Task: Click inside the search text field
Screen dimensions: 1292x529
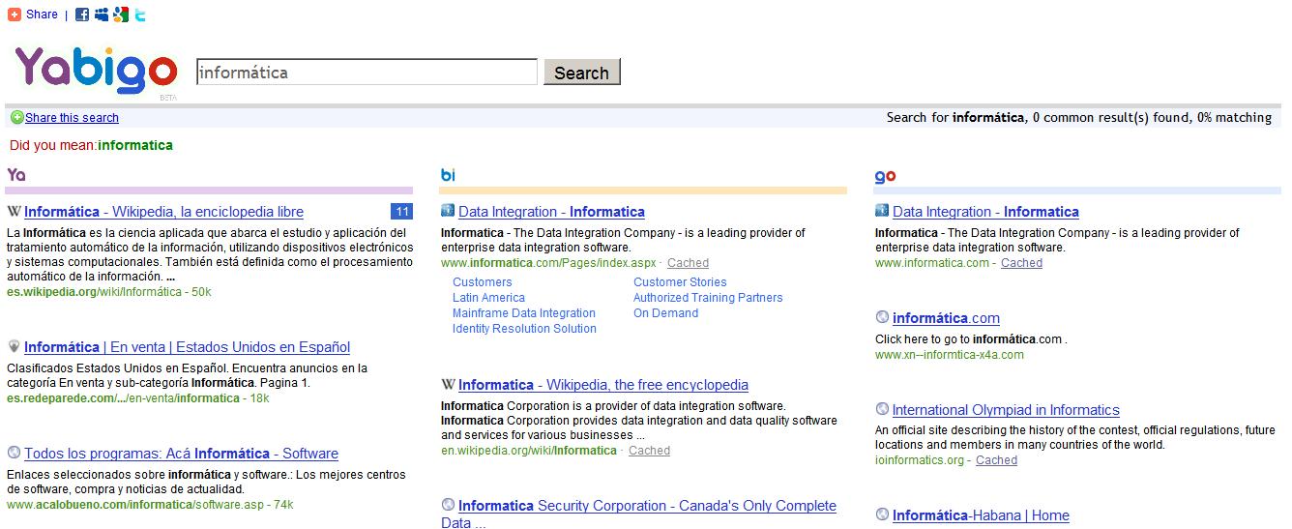Action: click(367, 73)
